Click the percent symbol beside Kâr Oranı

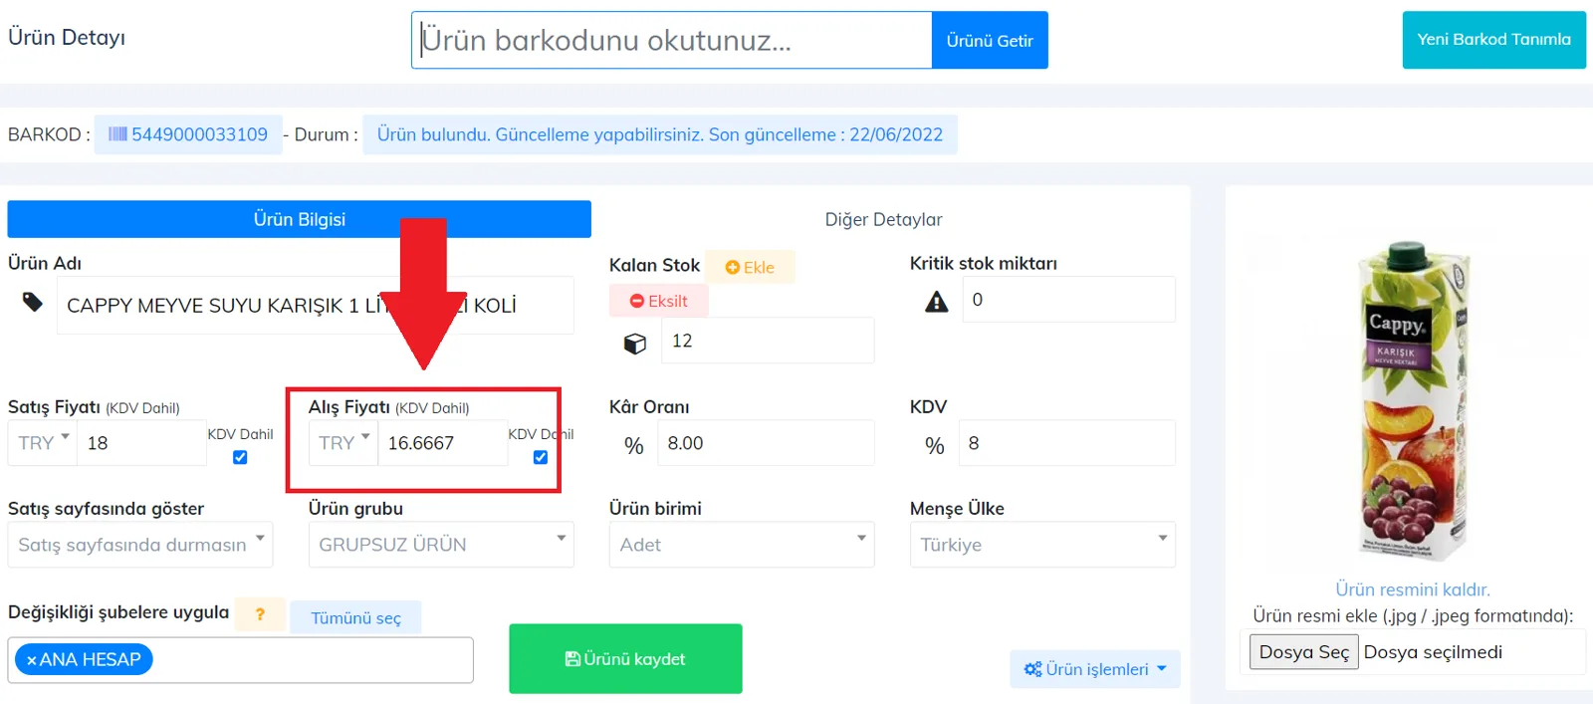point(634,445)
